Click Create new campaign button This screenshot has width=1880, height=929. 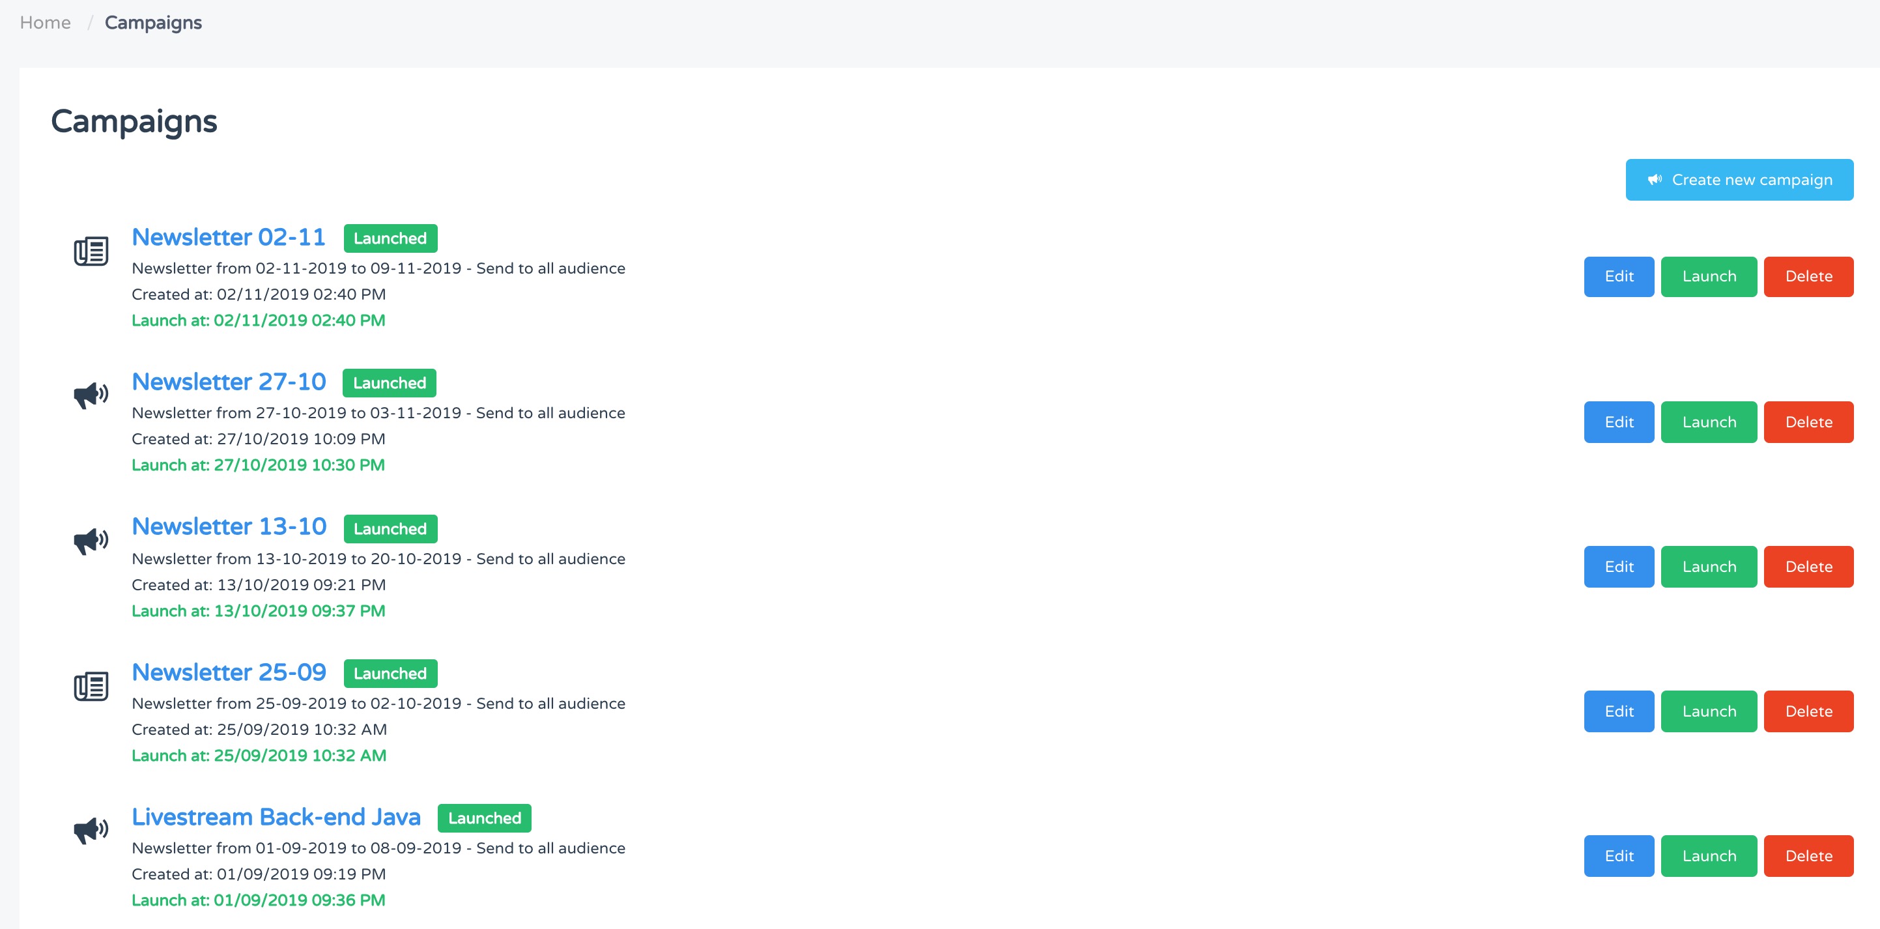1739,180
